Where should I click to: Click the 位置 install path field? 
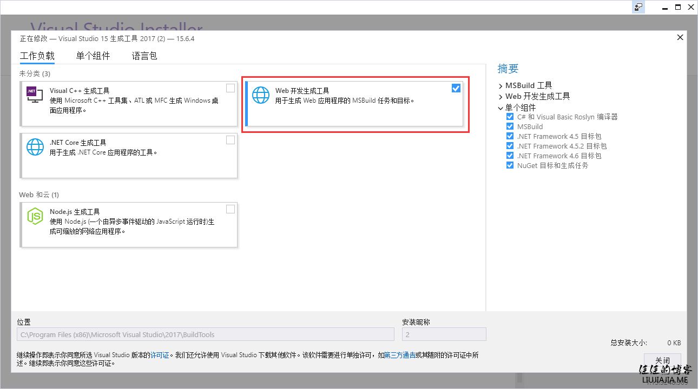pos(206,334)
